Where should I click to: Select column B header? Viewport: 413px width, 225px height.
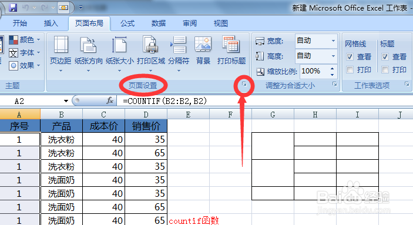61,115
